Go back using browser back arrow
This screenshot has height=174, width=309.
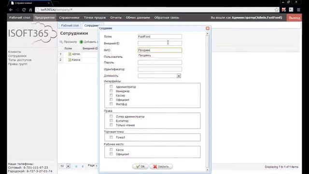click(x=11, y=10)
